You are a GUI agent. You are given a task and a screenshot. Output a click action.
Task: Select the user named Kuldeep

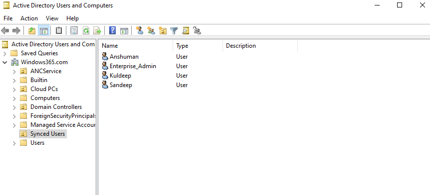[120, 76]
